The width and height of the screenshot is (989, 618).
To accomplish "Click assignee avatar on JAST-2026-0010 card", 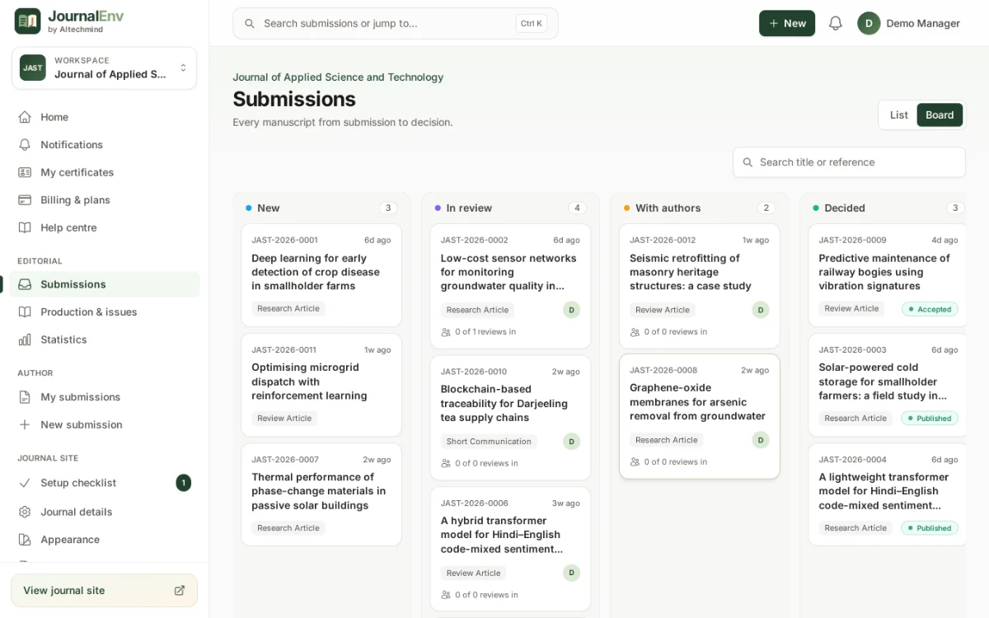I will pos(571,441).
